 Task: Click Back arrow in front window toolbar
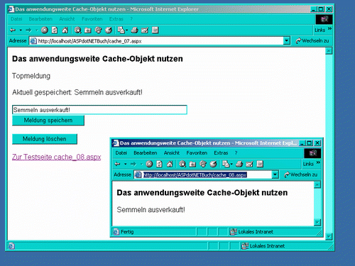click(118, 164)
